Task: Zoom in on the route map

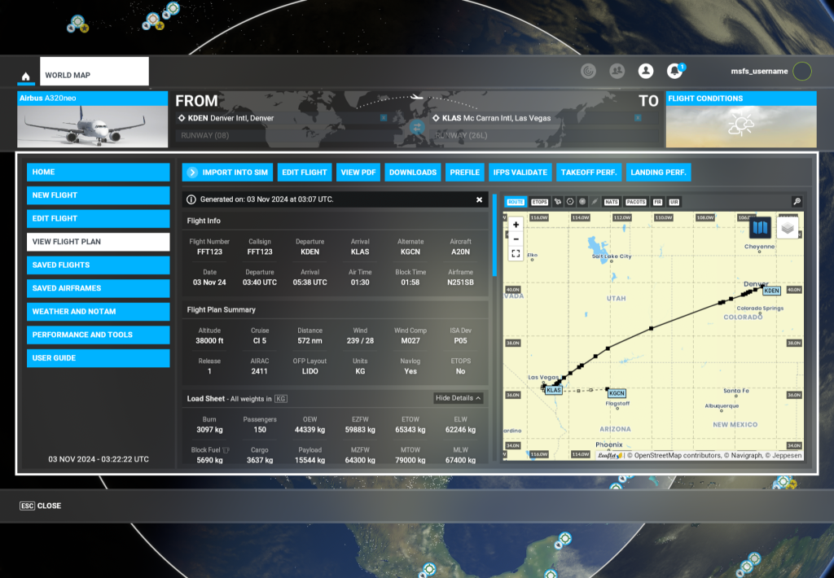Action: click(x=516, y=223)
